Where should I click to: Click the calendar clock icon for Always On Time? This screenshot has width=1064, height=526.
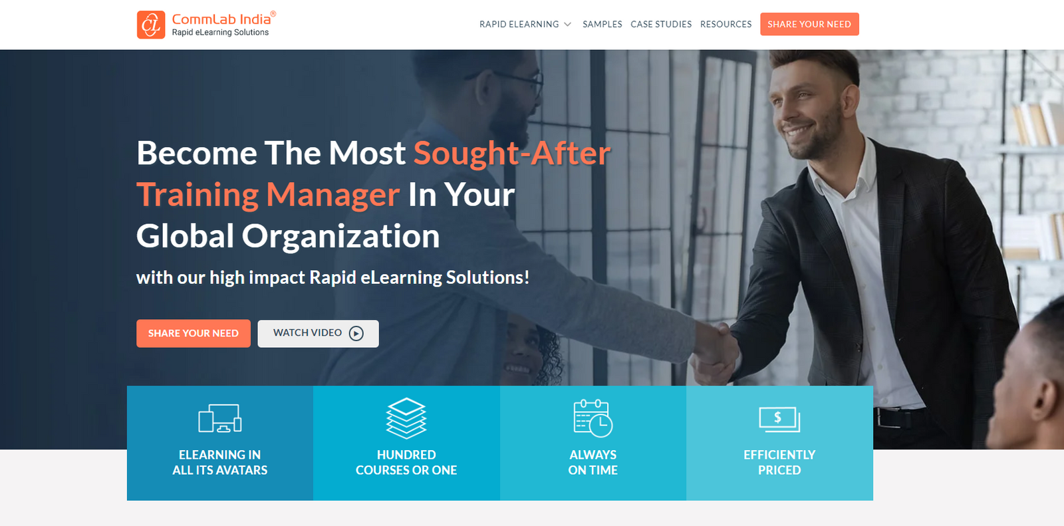593,418
